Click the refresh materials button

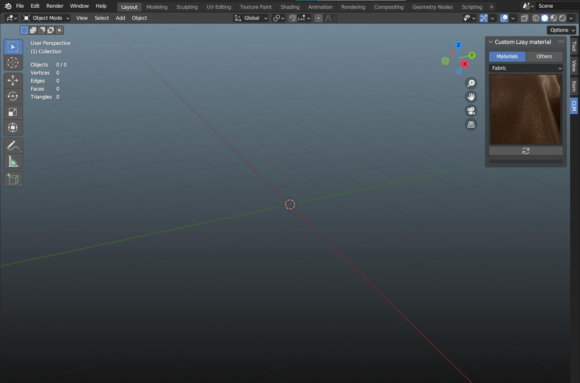[x=526, y=151]
